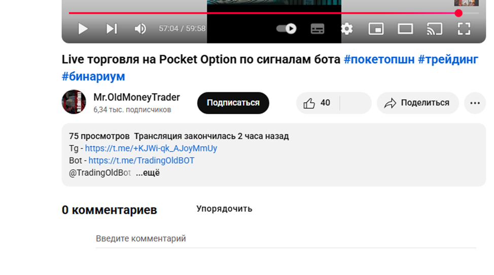The image size is (494, 275).
Task: Expand description with ...ещё
Action: (x=148, y=173)
